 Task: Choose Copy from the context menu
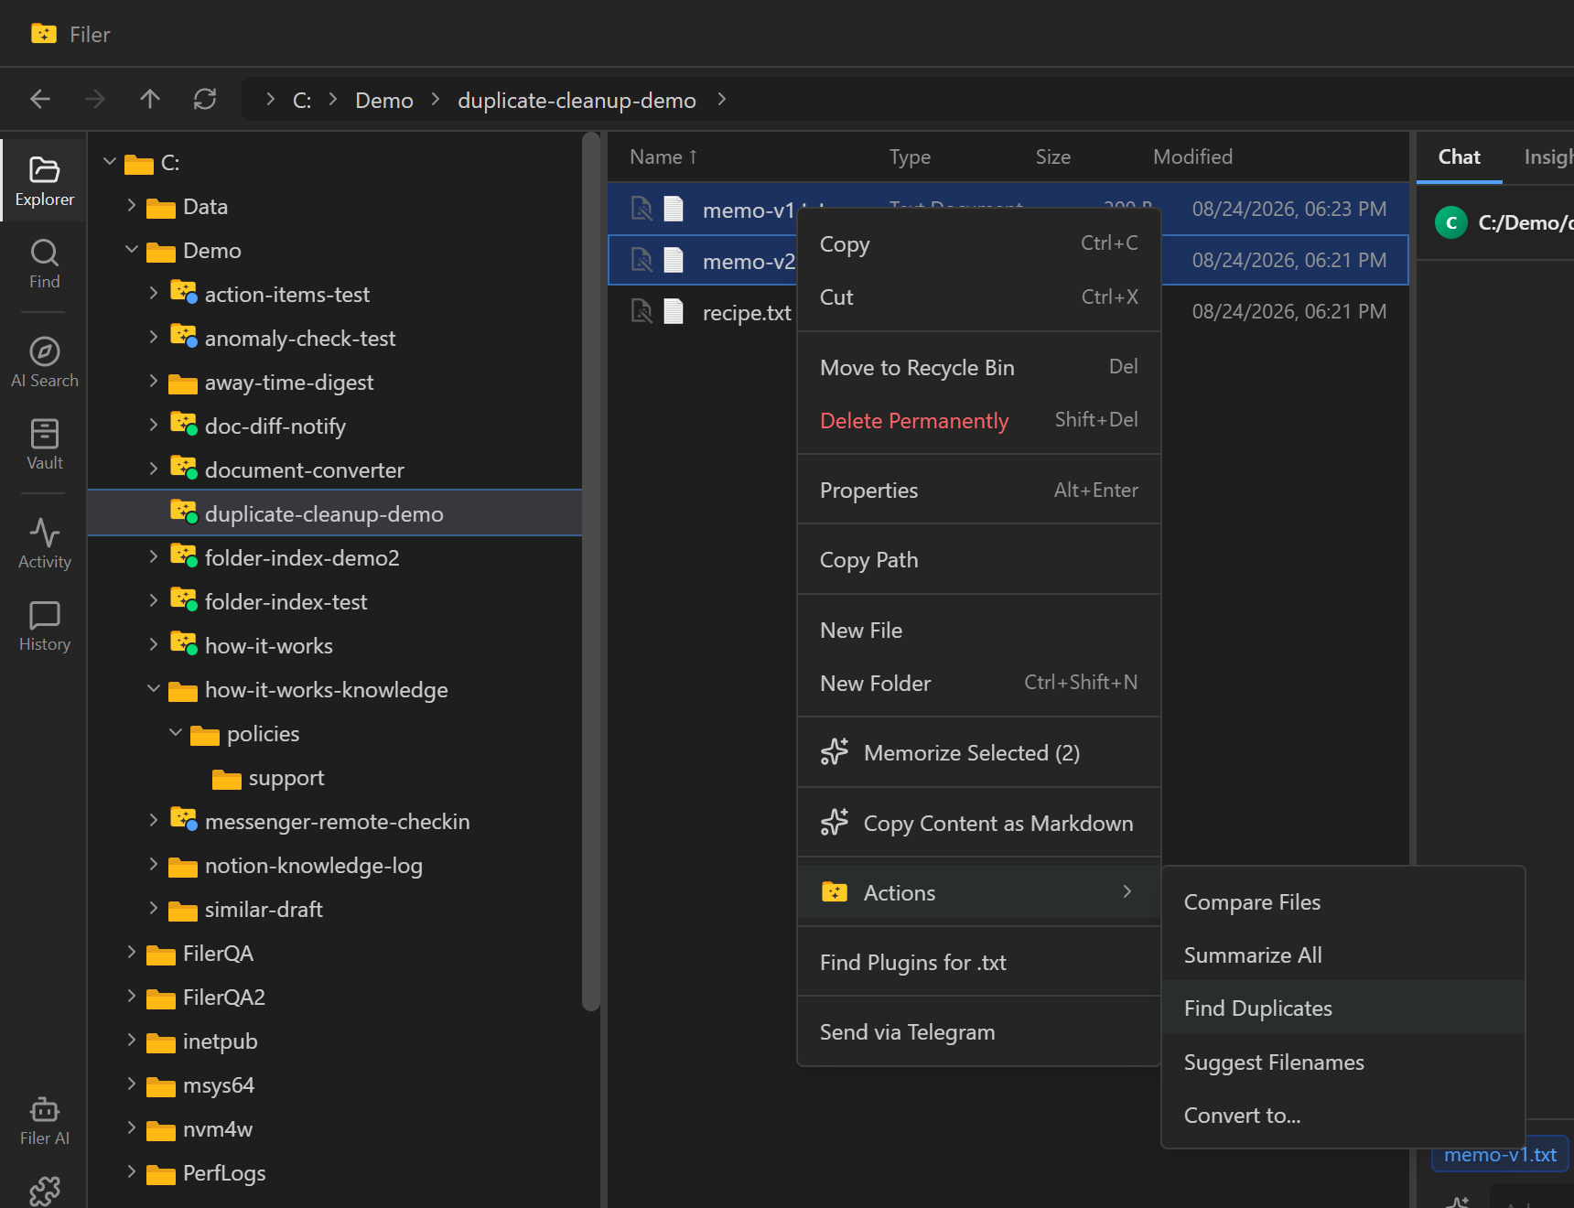979,244
